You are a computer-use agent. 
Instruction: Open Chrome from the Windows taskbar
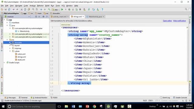coord(94,106)
